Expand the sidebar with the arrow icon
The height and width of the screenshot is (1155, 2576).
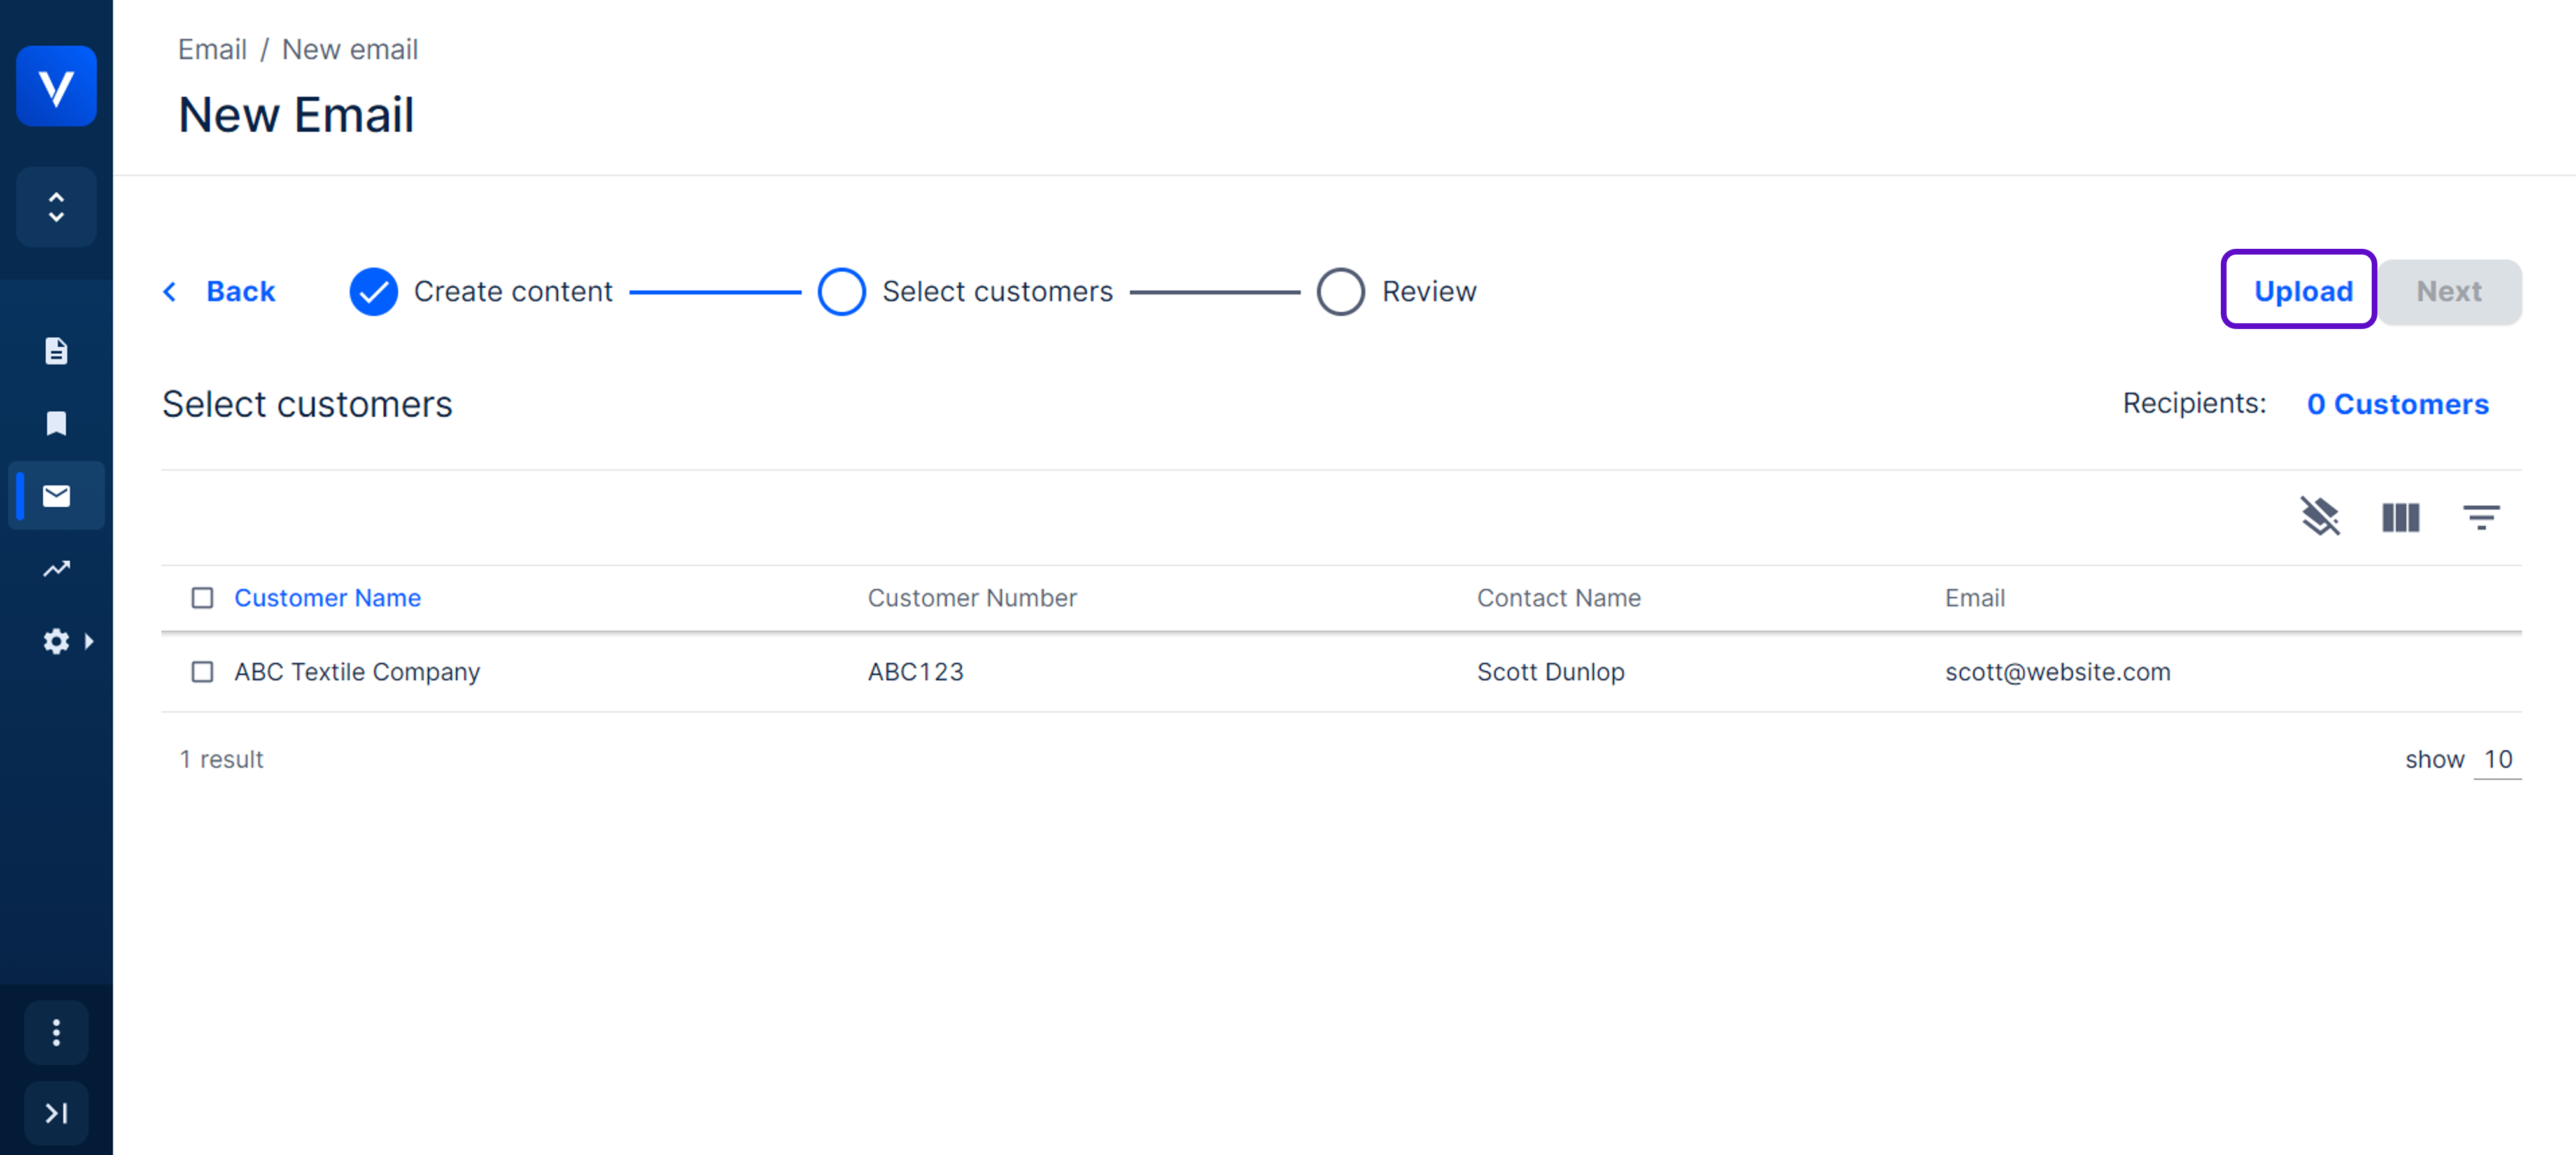point(56,1112)
